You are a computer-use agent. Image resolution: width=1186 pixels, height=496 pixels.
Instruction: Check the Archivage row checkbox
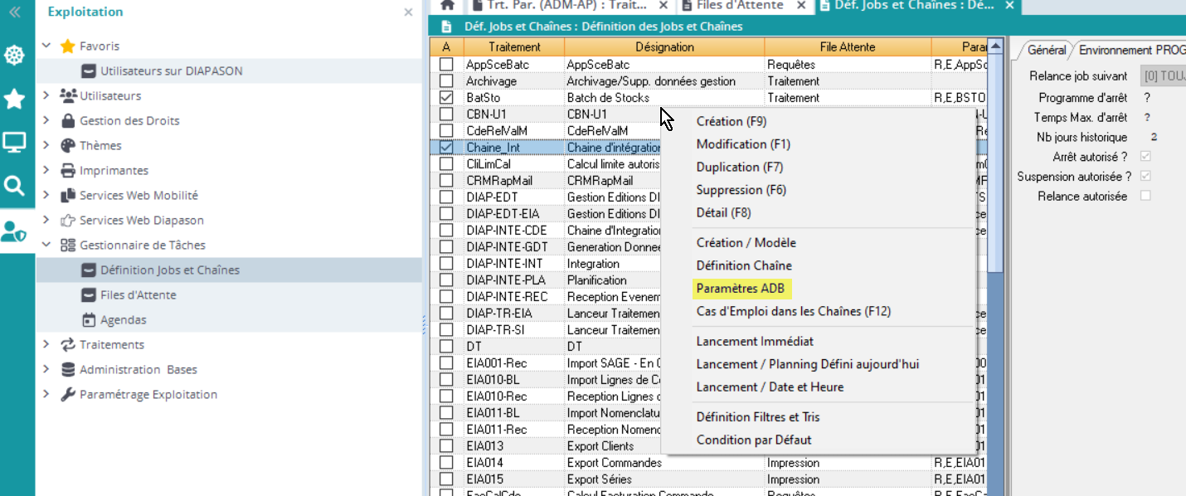(x=446, y=81)
